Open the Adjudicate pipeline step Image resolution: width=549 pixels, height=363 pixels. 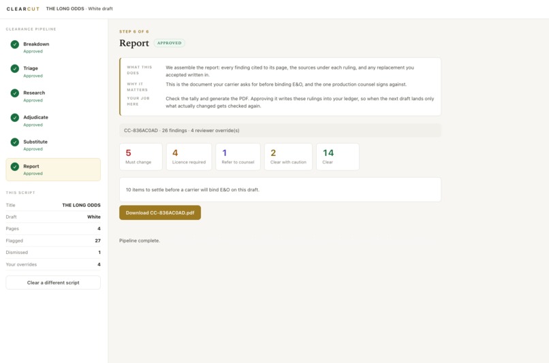click(x=53, y=121)
